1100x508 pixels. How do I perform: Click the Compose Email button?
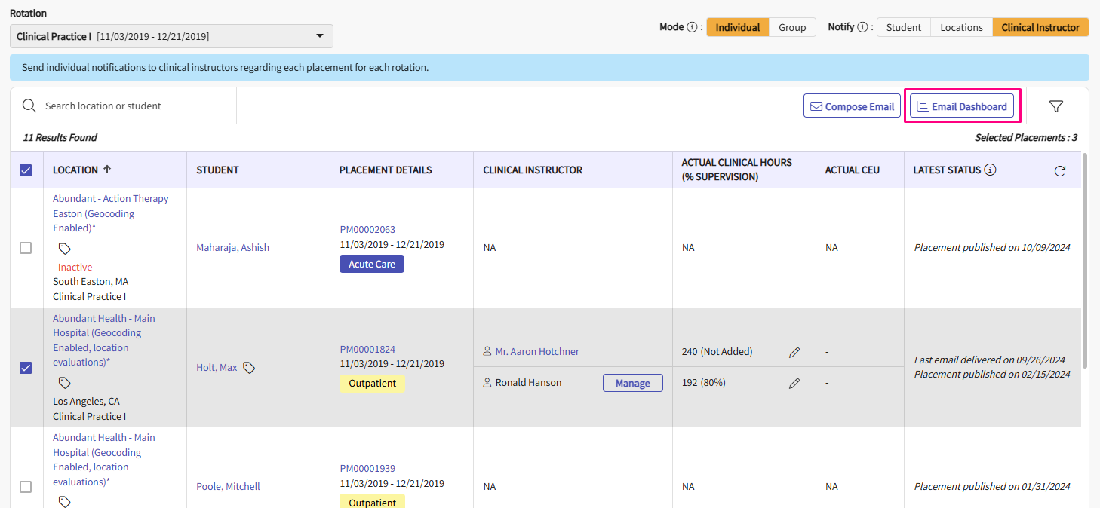coord(852,106)
